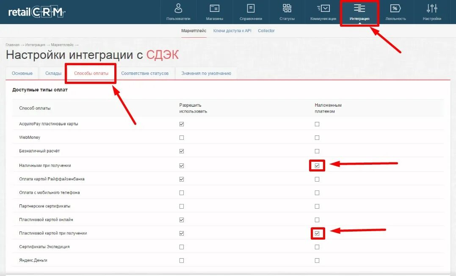
Task: Open the Пользователи section icon
Action: (x=178, y=8)
